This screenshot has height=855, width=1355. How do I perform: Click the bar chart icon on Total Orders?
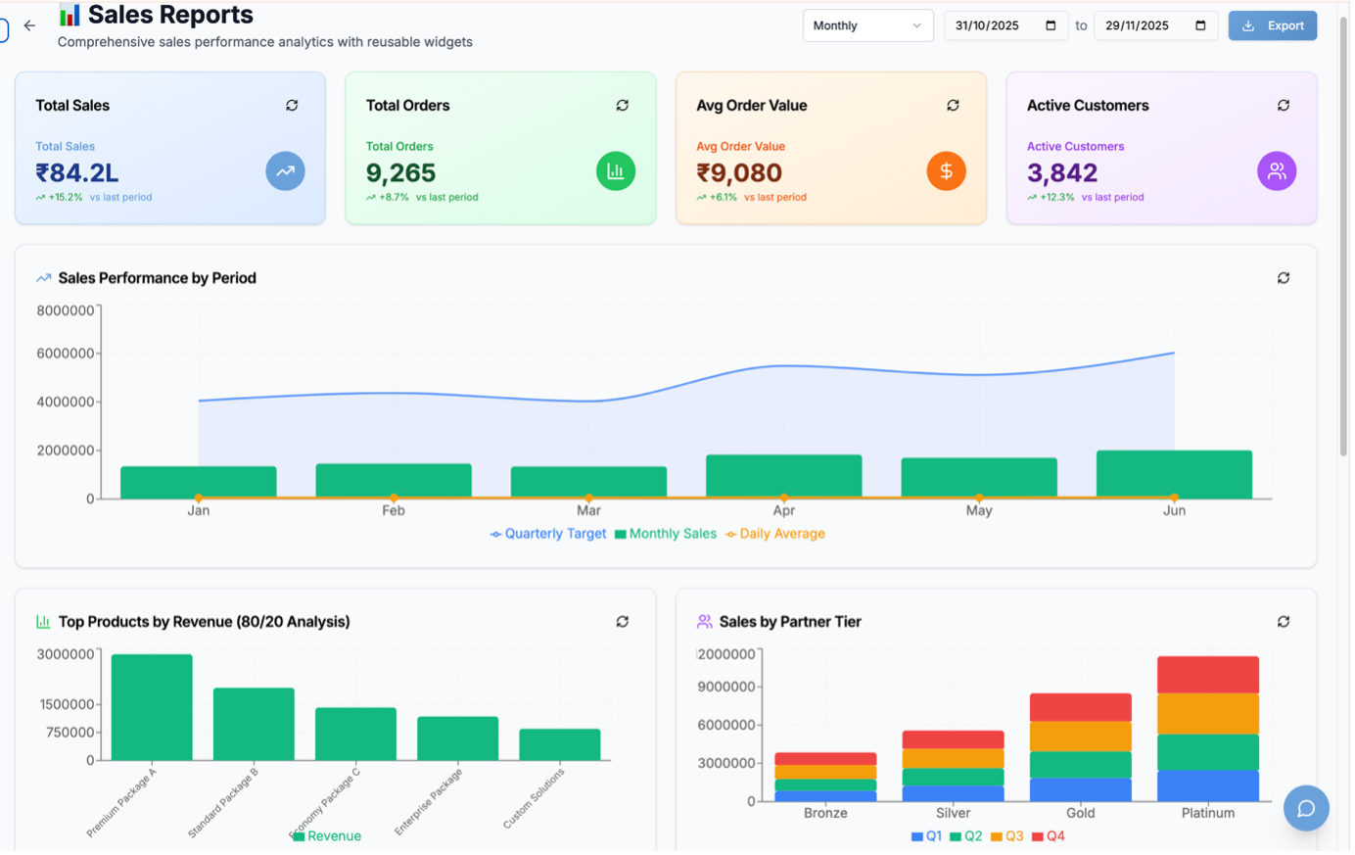[x=615, y=171]
